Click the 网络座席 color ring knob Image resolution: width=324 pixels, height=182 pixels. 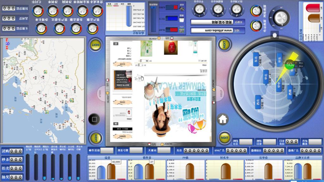click(x=256, y=11)
